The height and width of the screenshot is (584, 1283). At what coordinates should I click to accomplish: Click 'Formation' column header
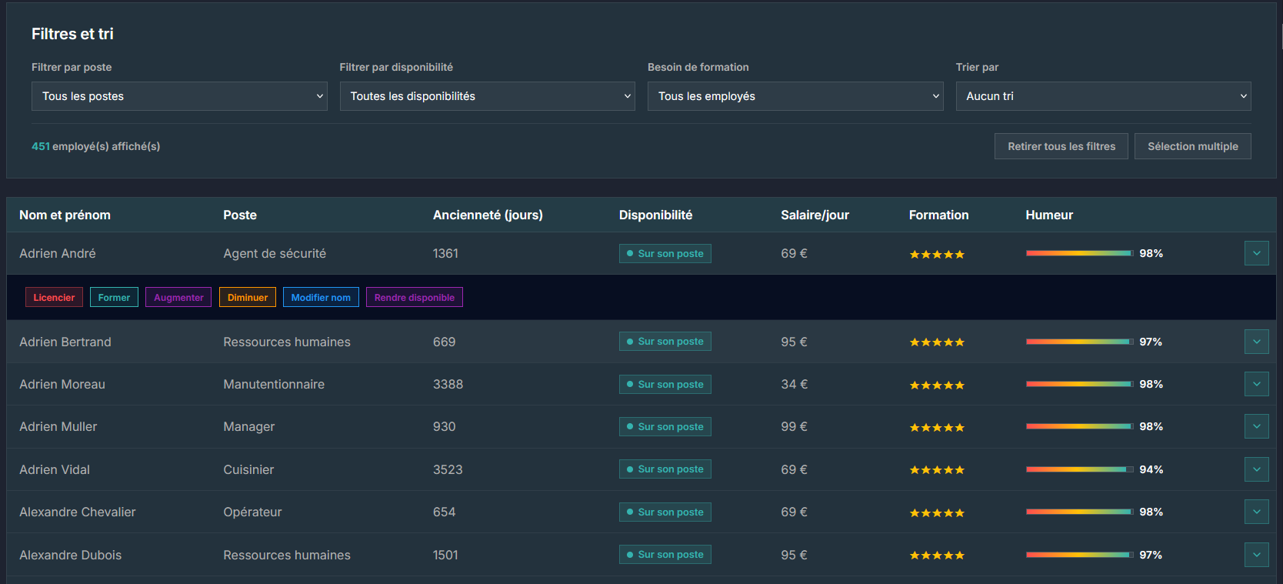tap(938, 215)
